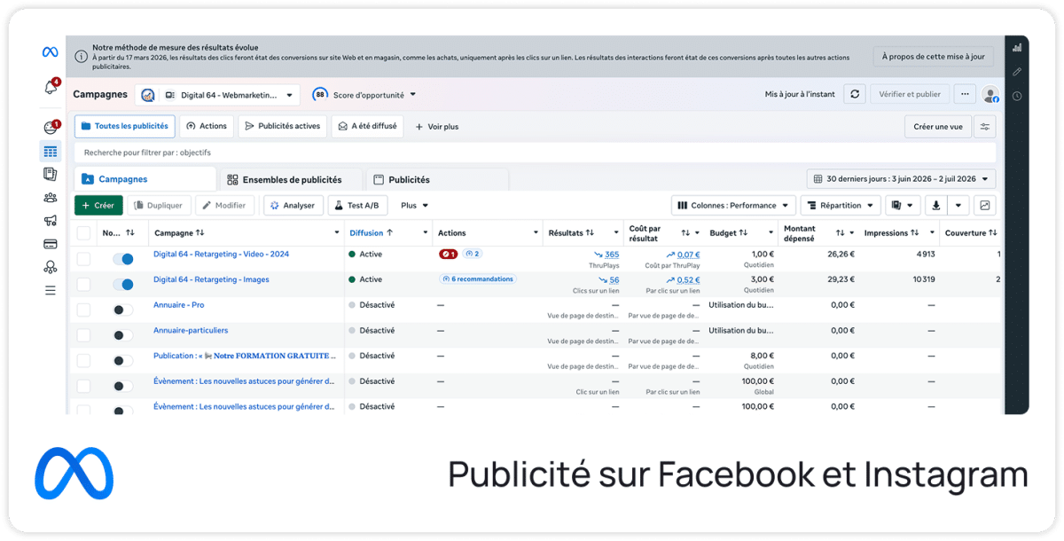The height and width of the screenshot is (541, 1064).
Task: Click the Analyser button
Action: point(293,205)
